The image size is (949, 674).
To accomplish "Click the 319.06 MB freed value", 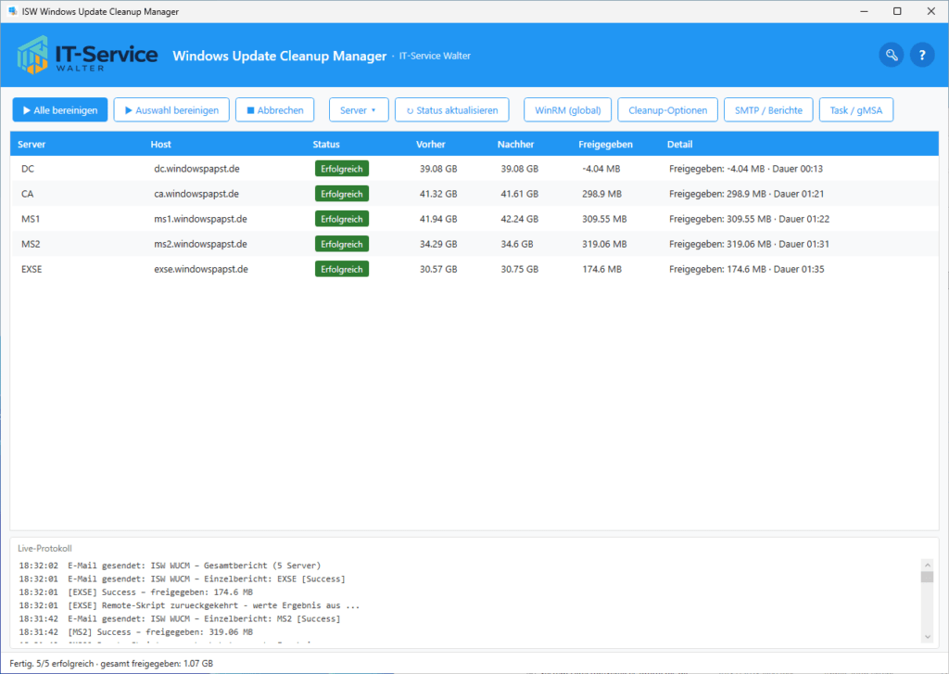I will (x=604, y=244).
